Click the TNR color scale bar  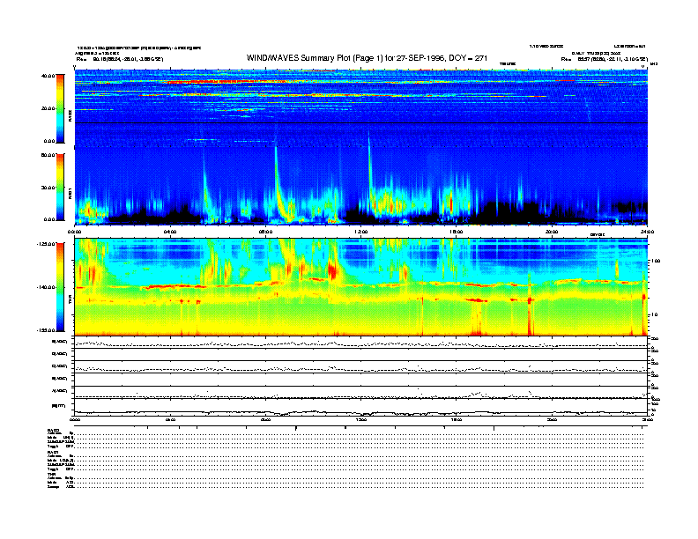(60, 287)
